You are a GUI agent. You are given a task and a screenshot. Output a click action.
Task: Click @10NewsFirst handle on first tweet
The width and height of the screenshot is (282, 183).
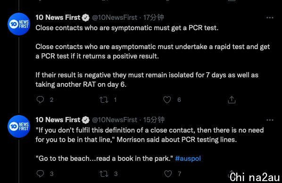[x=115, y=17]
